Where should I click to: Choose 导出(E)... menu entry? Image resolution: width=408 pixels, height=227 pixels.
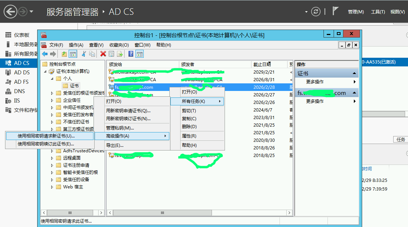pos(132,145)
